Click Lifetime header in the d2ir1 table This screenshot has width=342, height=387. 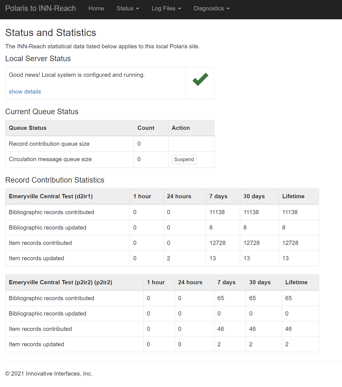pyautogui.click(x=293, y=196)
